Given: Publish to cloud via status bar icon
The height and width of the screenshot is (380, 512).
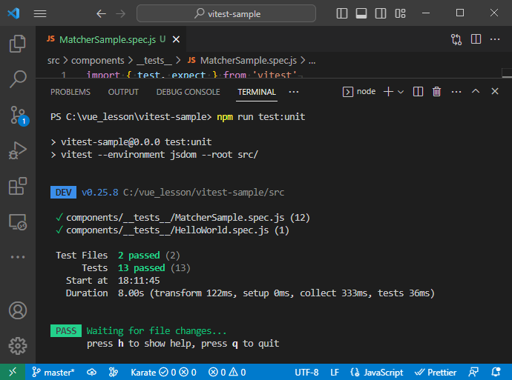Looking at the screenshot, I should [x=91, y=372].
